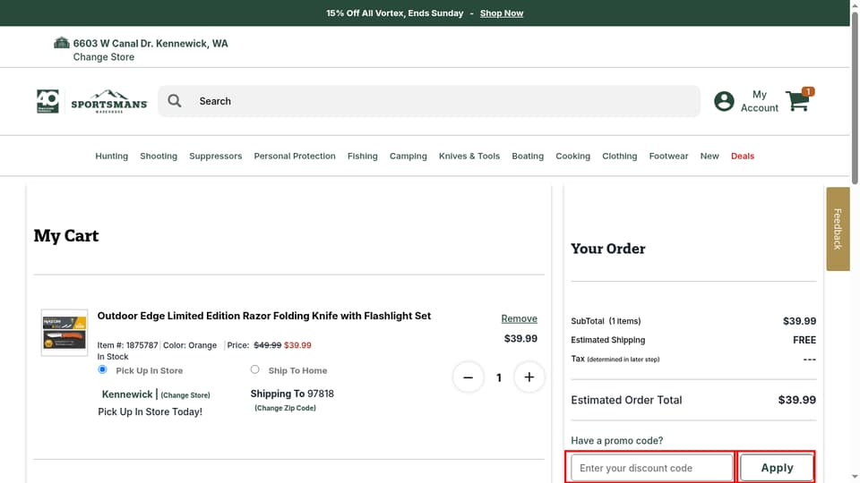Click Change Store next to Kennewick
The image size is (860, 483).
click(185, 394)
